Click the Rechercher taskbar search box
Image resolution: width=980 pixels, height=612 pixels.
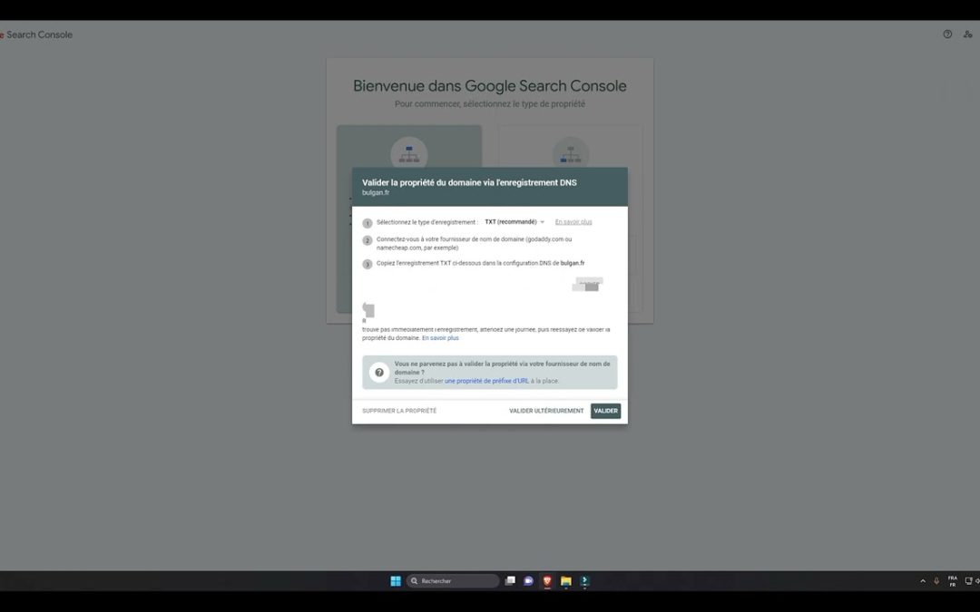(x=453, y=581)
